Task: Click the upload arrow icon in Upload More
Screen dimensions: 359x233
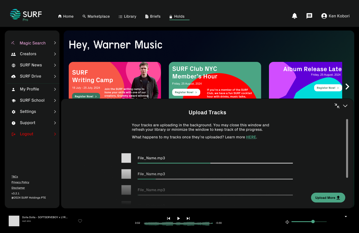Action: tap(338, 197)
